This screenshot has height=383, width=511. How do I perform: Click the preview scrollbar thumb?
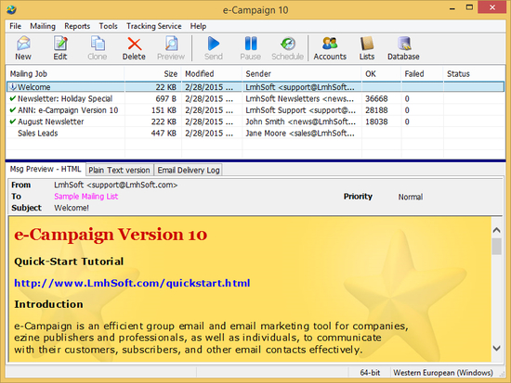(496, 247)
